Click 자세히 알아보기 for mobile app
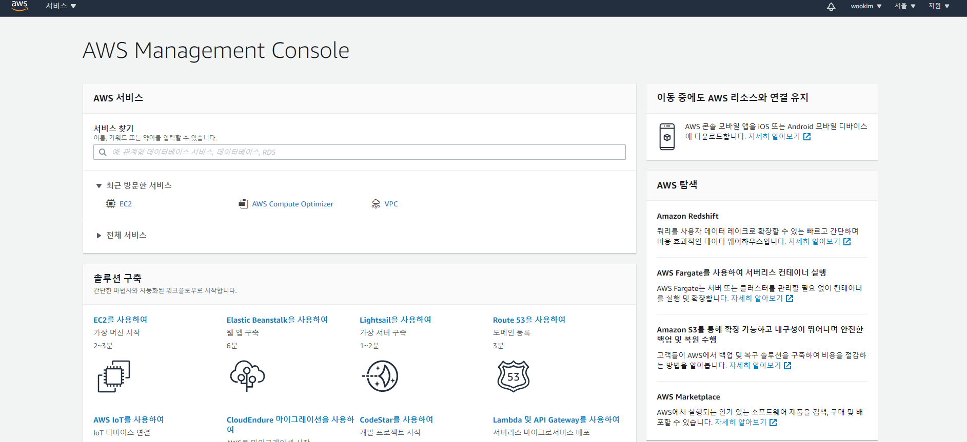Screen dimensions: 967x442 774,137
